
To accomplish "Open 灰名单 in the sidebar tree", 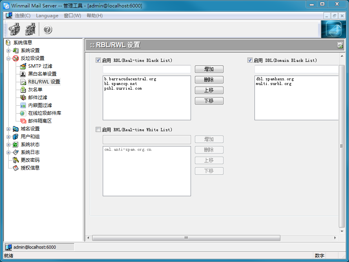I will pyautogui.click(x=35, y=90).
